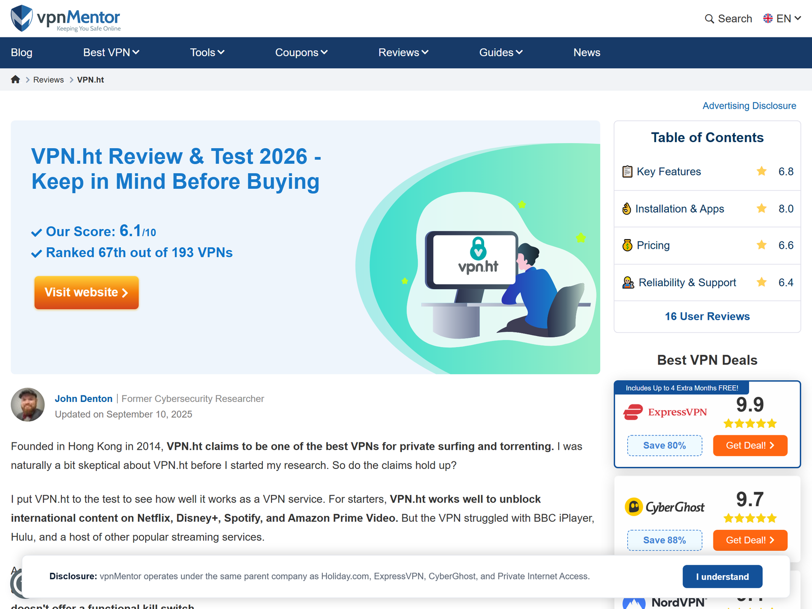The image size is (812, 609).
Task: Click the Best VPN Deals heading
Action: click(707, 360)
